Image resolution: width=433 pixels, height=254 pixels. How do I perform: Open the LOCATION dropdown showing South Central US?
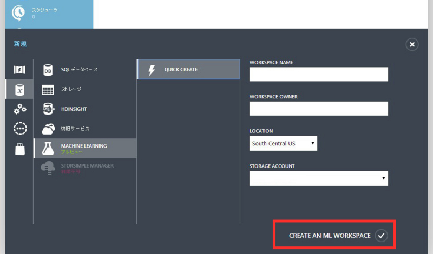tap(283, 143)
